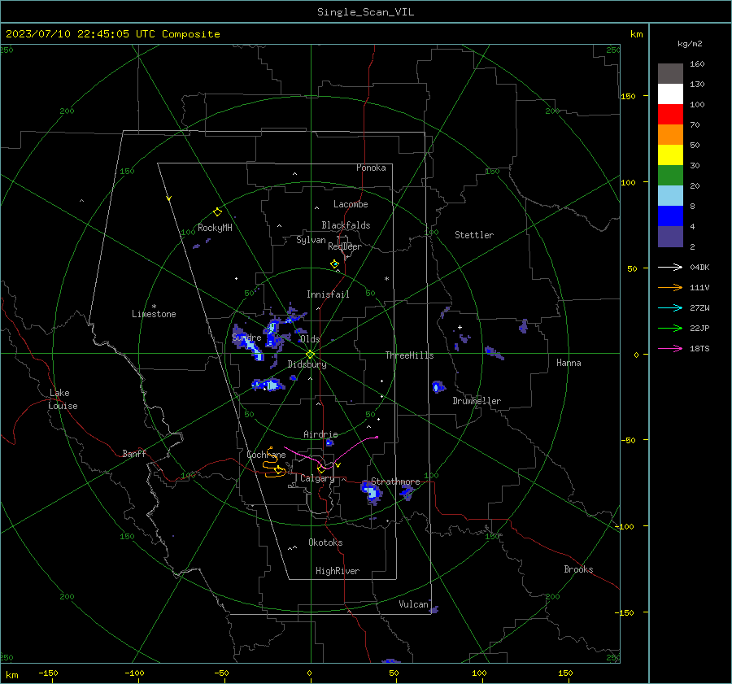Click the 18TS legend label
Screen dimensions: 732x684
point(699,348)
